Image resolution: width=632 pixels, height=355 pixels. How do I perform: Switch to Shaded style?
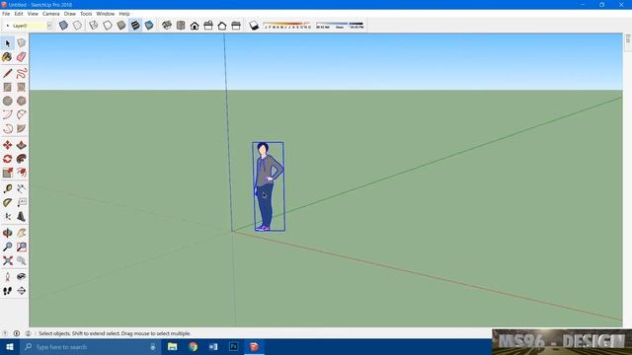click(x=121, y=26)
